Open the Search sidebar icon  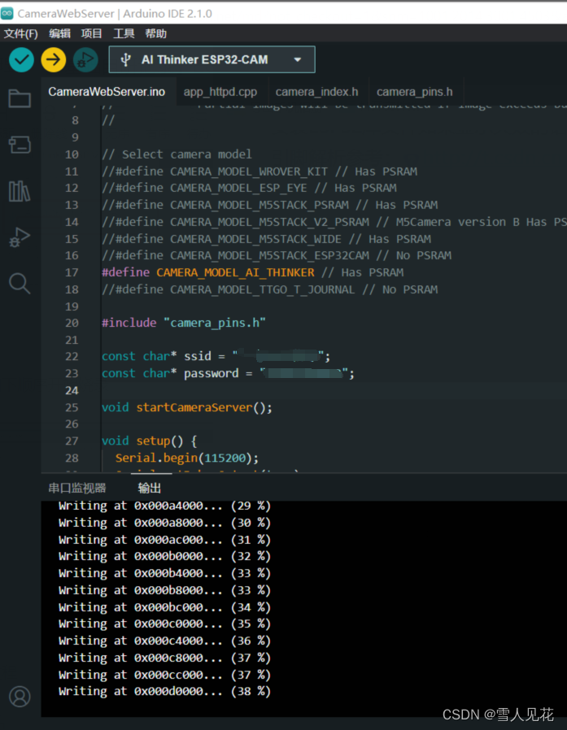point(20,284)
